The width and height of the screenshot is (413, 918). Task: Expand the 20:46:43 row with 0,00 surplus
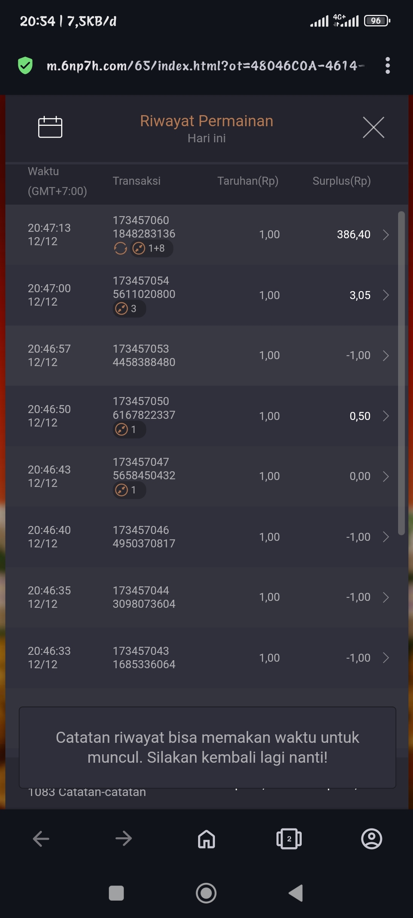(x=386, y=476)
